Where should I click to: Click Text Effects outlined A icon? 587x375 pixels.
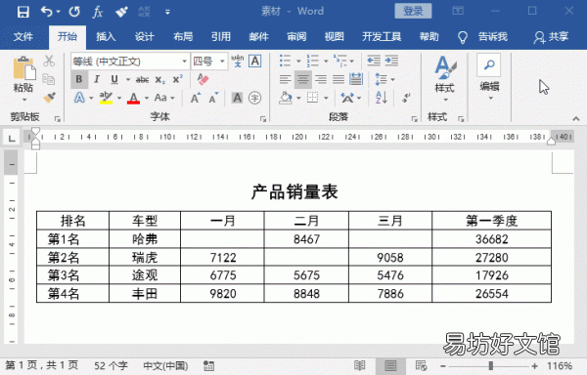79,98
